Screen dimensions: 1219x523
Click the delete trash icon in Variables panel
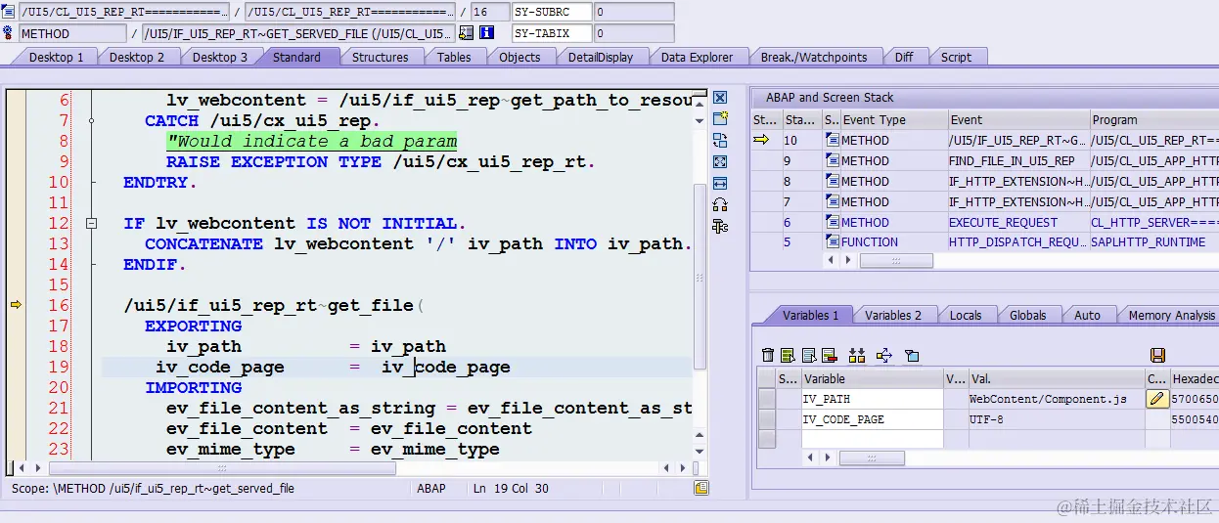[x=768, y=355]
